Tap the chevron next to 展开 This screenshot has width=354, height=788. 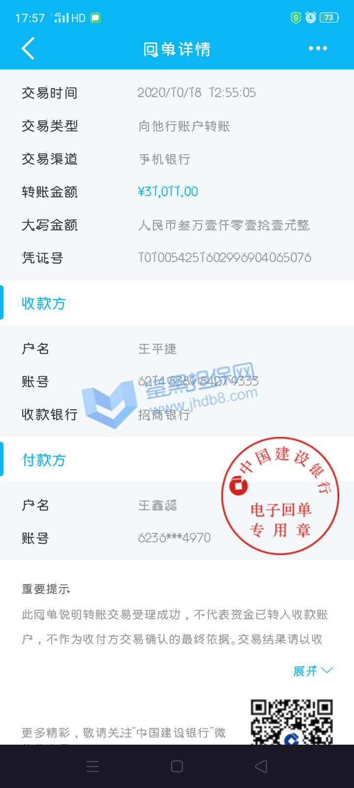pyautogui.click(x=327, y=671)
